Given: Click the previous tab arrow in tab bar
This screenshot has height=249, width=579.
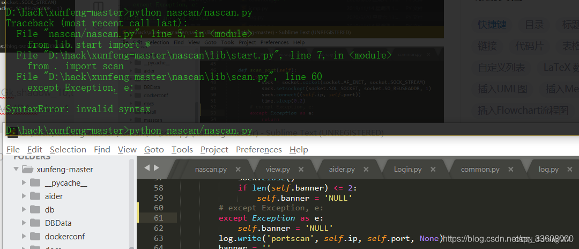Looking at the screenshot, I should click(x=147, y=168).
